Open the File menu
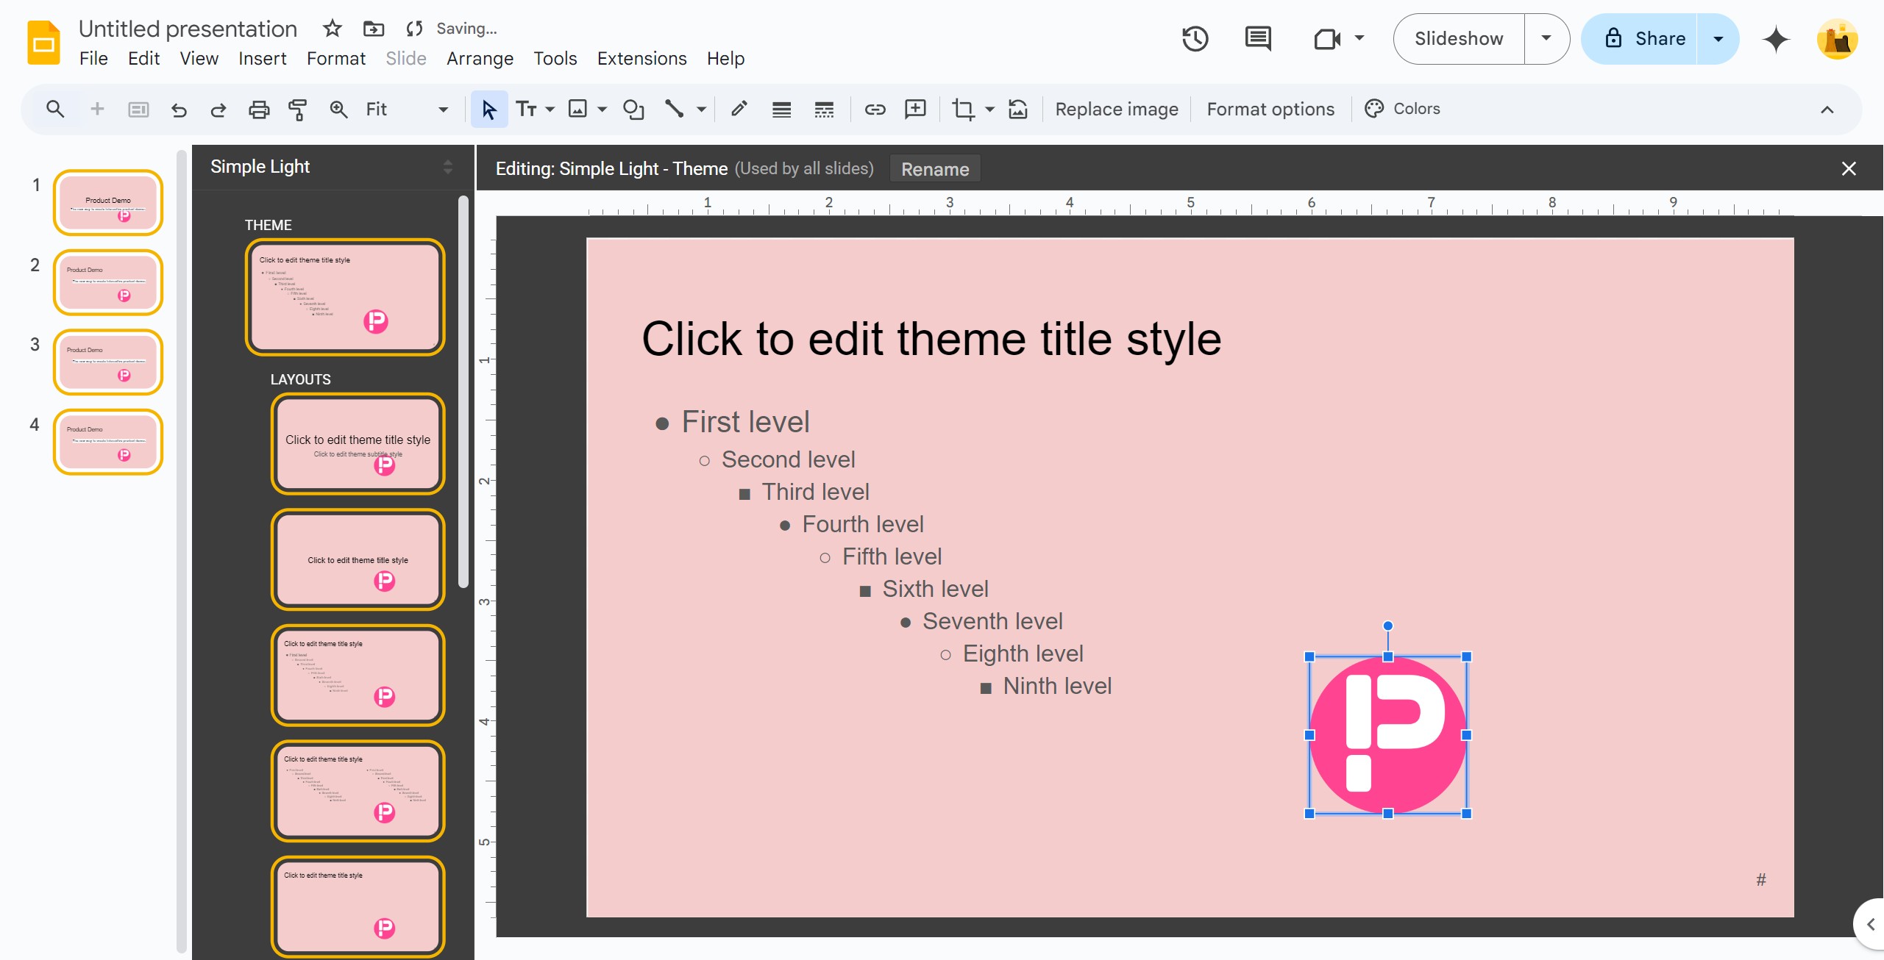The height and width of the screenshot is (960, 1884). tap(93, 58)
